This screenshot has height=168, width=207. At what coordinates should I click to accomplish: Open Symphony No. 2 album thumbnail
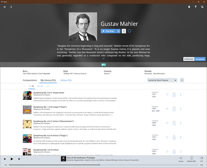[x=27, y=124]
